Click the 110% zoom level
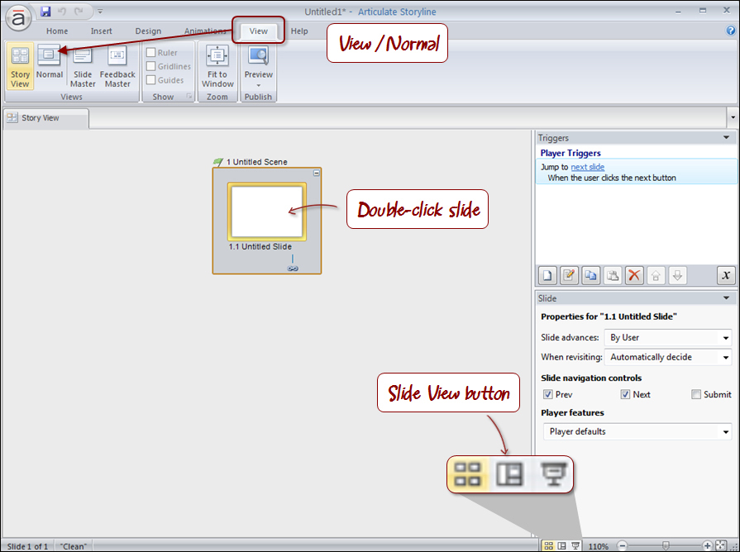This screenshot has width=740, height=552. point(598,546)
